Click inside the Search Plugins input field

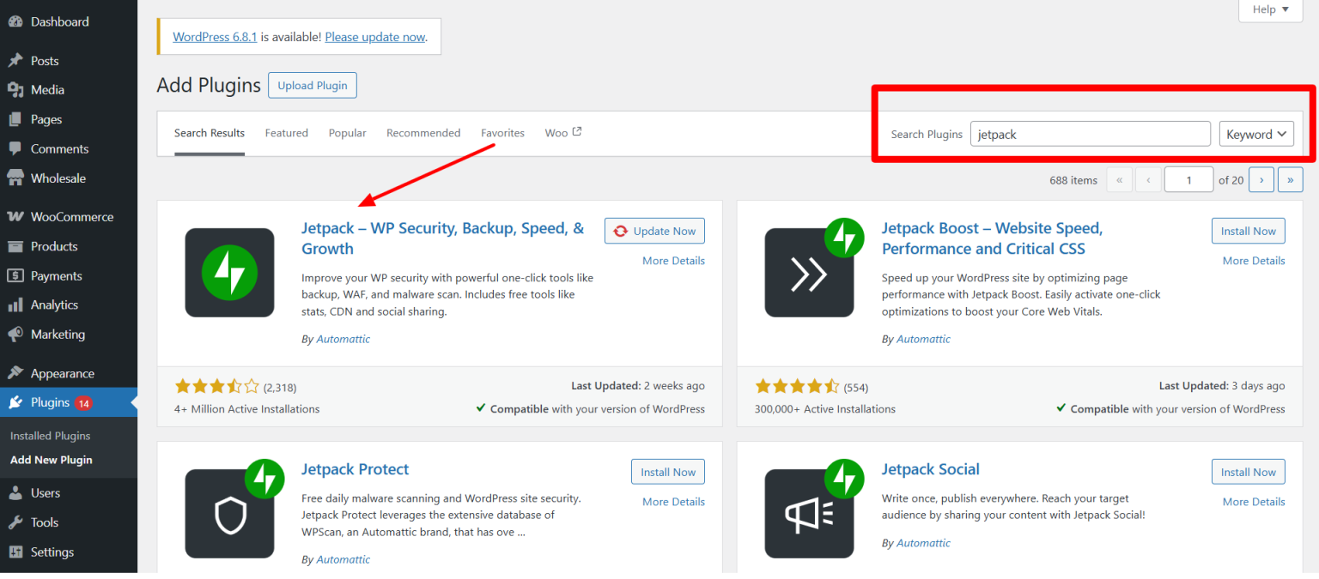[1089, 134]
